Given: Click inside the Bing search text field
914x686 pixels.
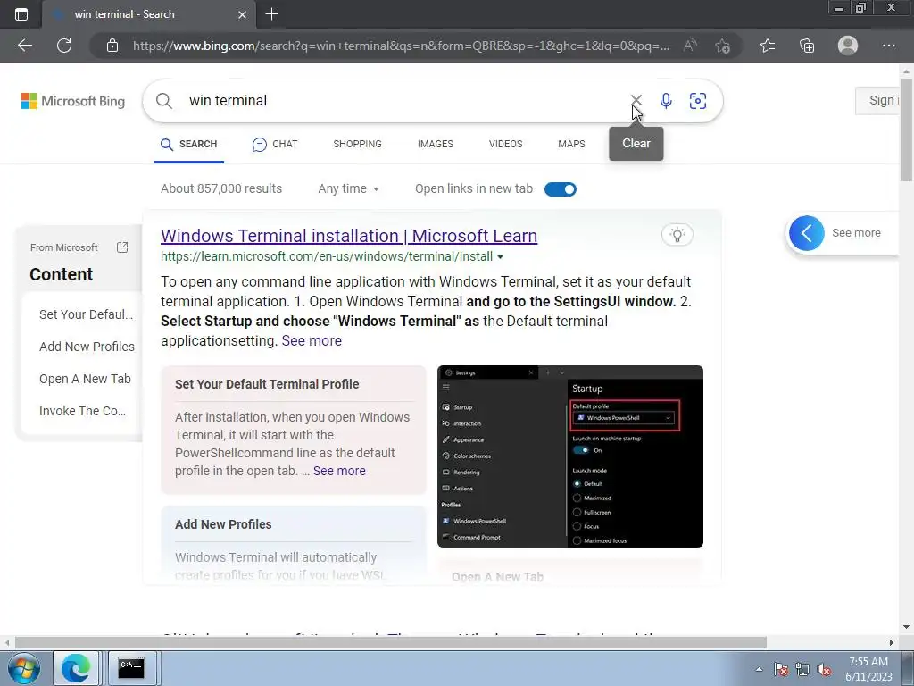Looking at the screenshot, I should click(x=403, y=100).
